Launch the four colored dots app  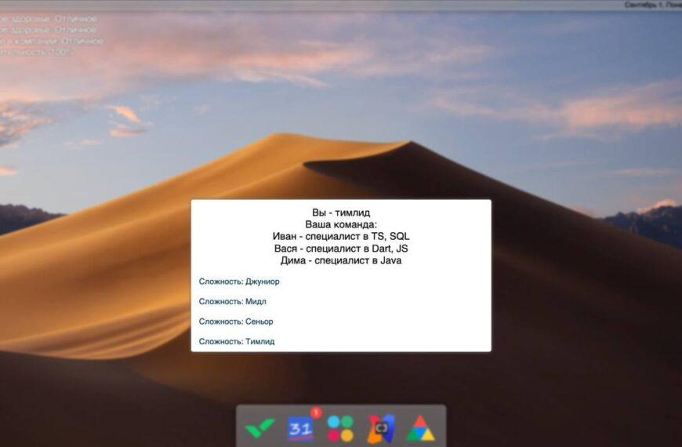[340, 428]
